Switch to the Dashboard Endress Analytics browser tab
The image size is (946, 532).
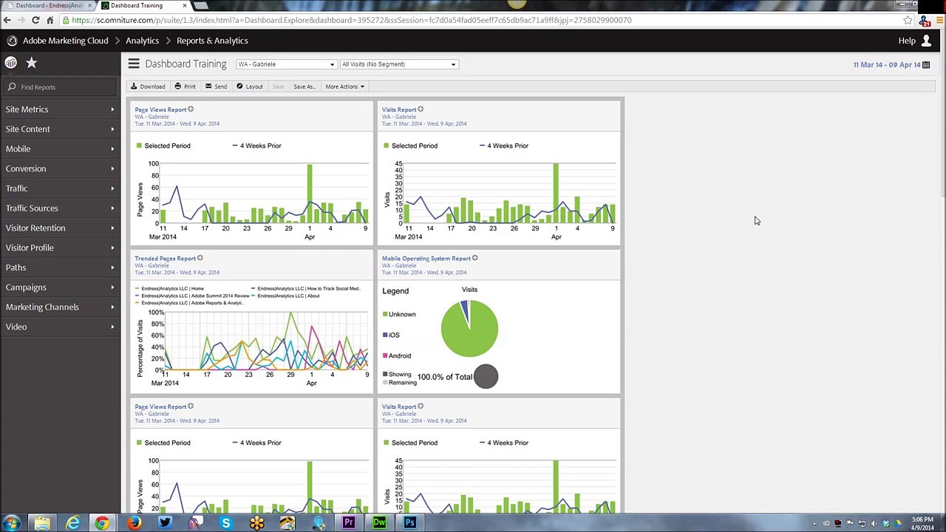49,6
